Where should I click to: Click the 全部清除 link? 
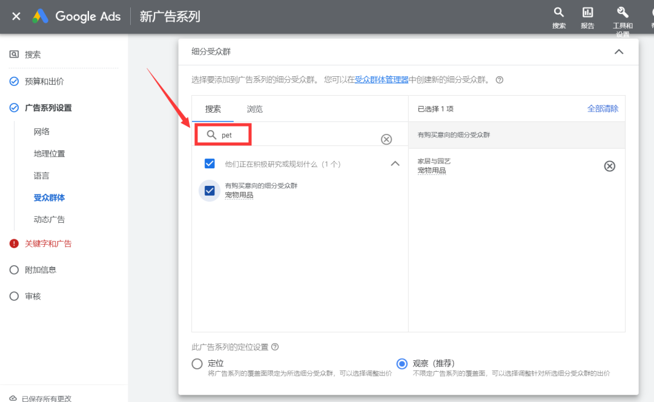[x=605, y=108]
